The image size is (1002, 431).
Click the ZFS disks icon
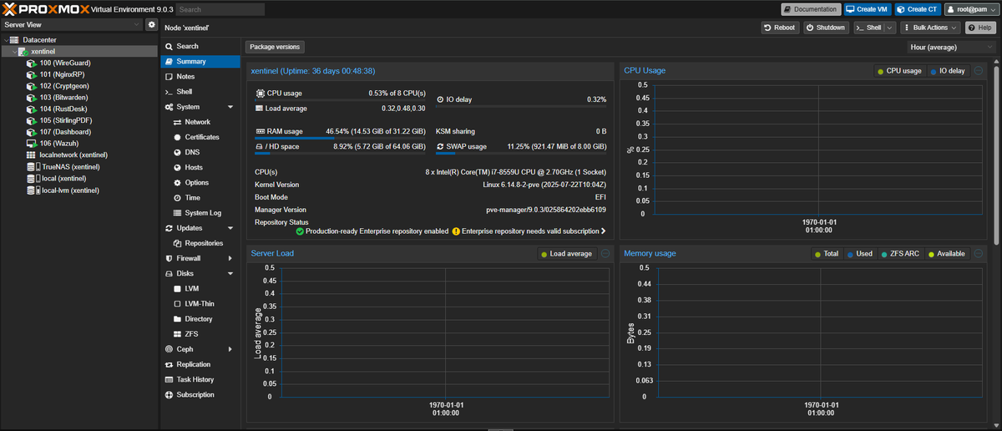coord(176,334)
